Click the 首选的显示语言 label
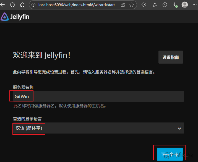 (27, 119)
